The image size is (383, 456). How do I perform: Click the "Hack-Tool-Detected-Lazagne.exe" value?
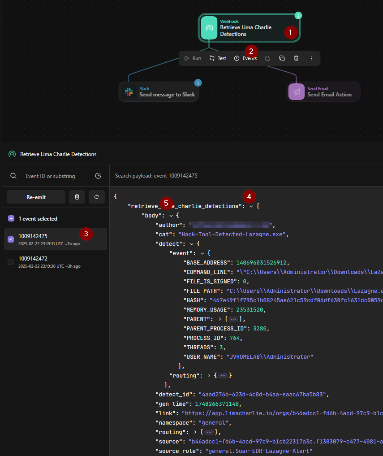pos(232,235)
